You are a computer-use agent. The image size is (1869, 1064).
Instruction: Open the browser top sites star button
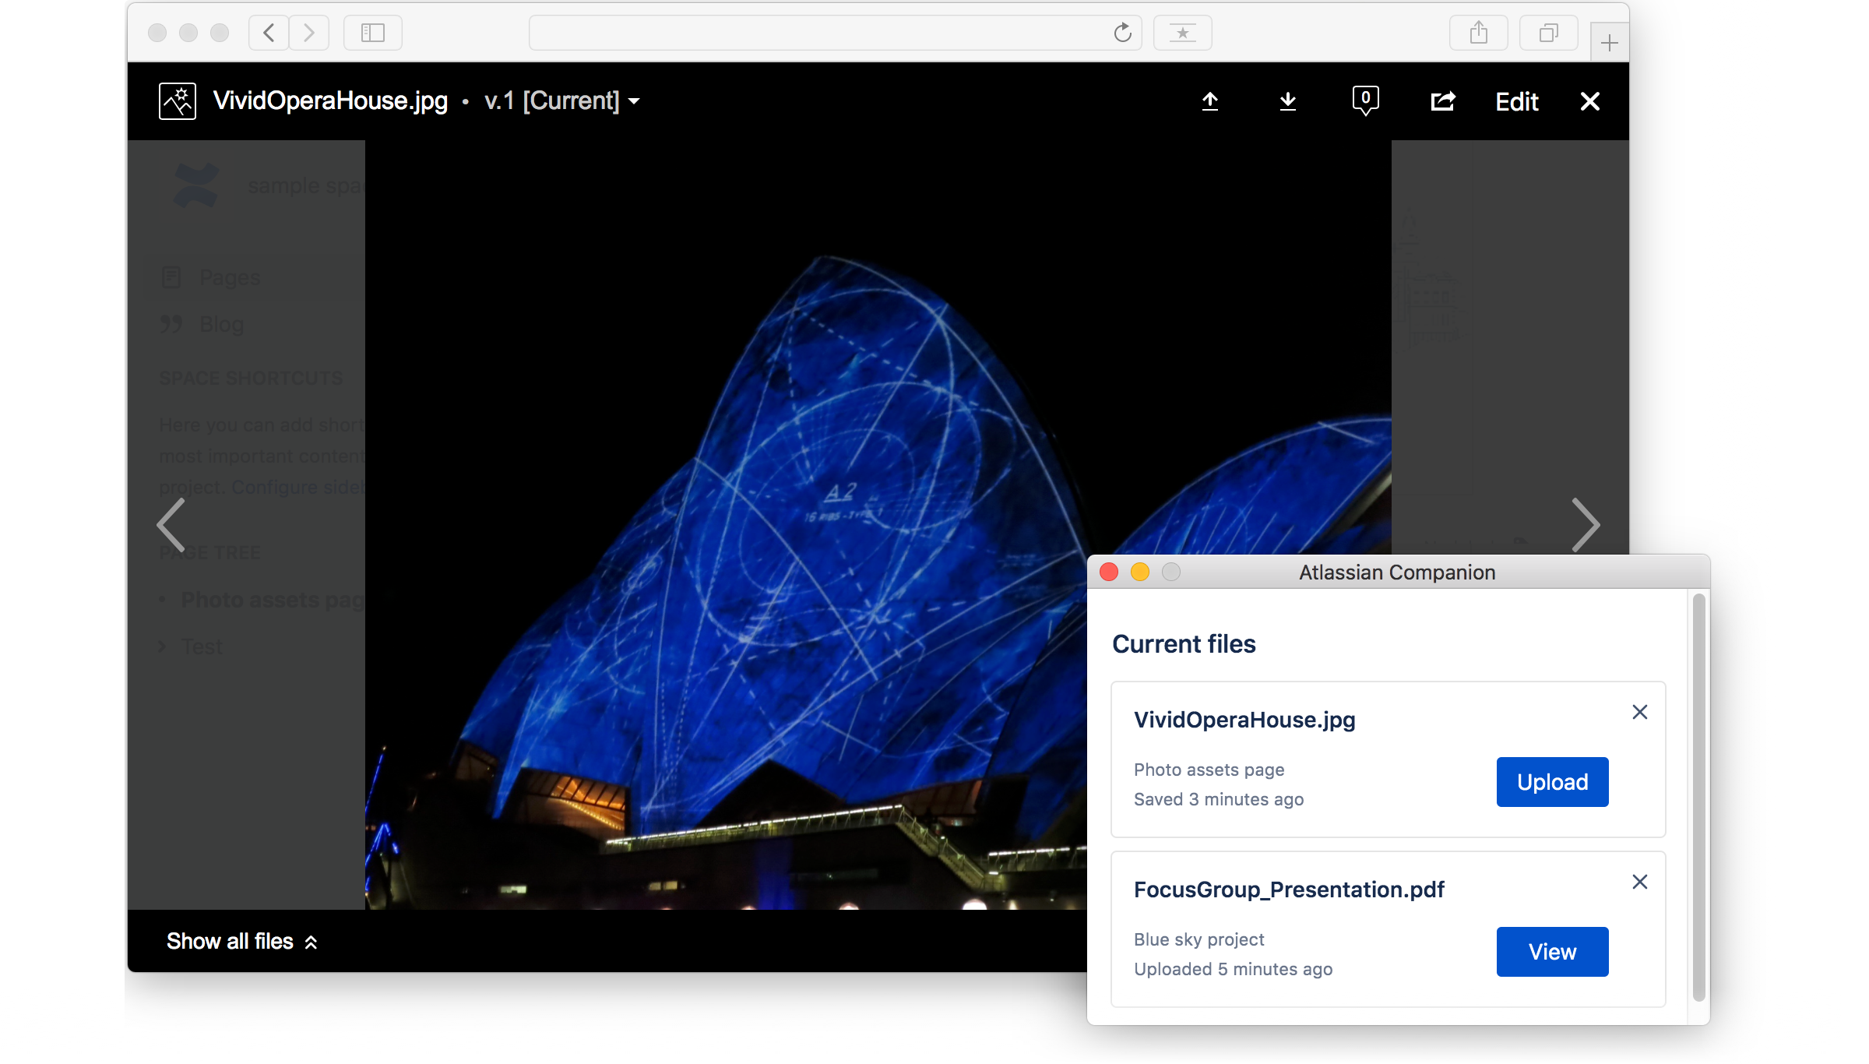coord(1182,33)
